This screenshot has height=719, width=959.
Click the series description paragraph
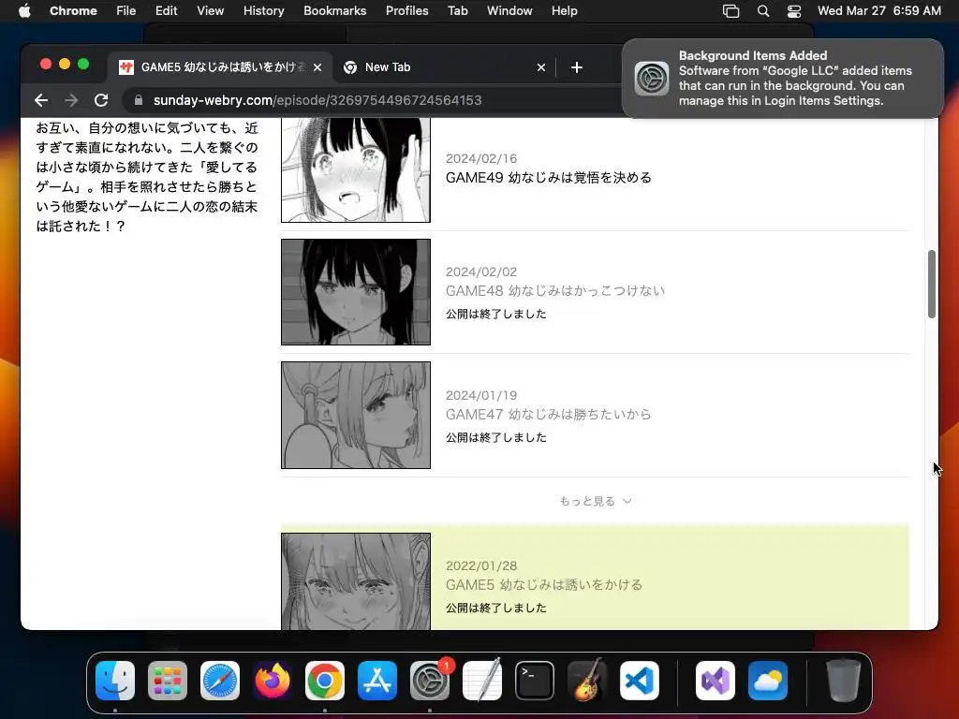pyautogui.click(x=147, y=177)
